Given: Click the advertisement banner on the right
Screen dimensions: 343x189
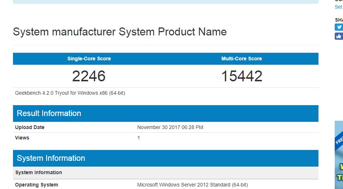Looking at the screenshot, I should (339, 155).
